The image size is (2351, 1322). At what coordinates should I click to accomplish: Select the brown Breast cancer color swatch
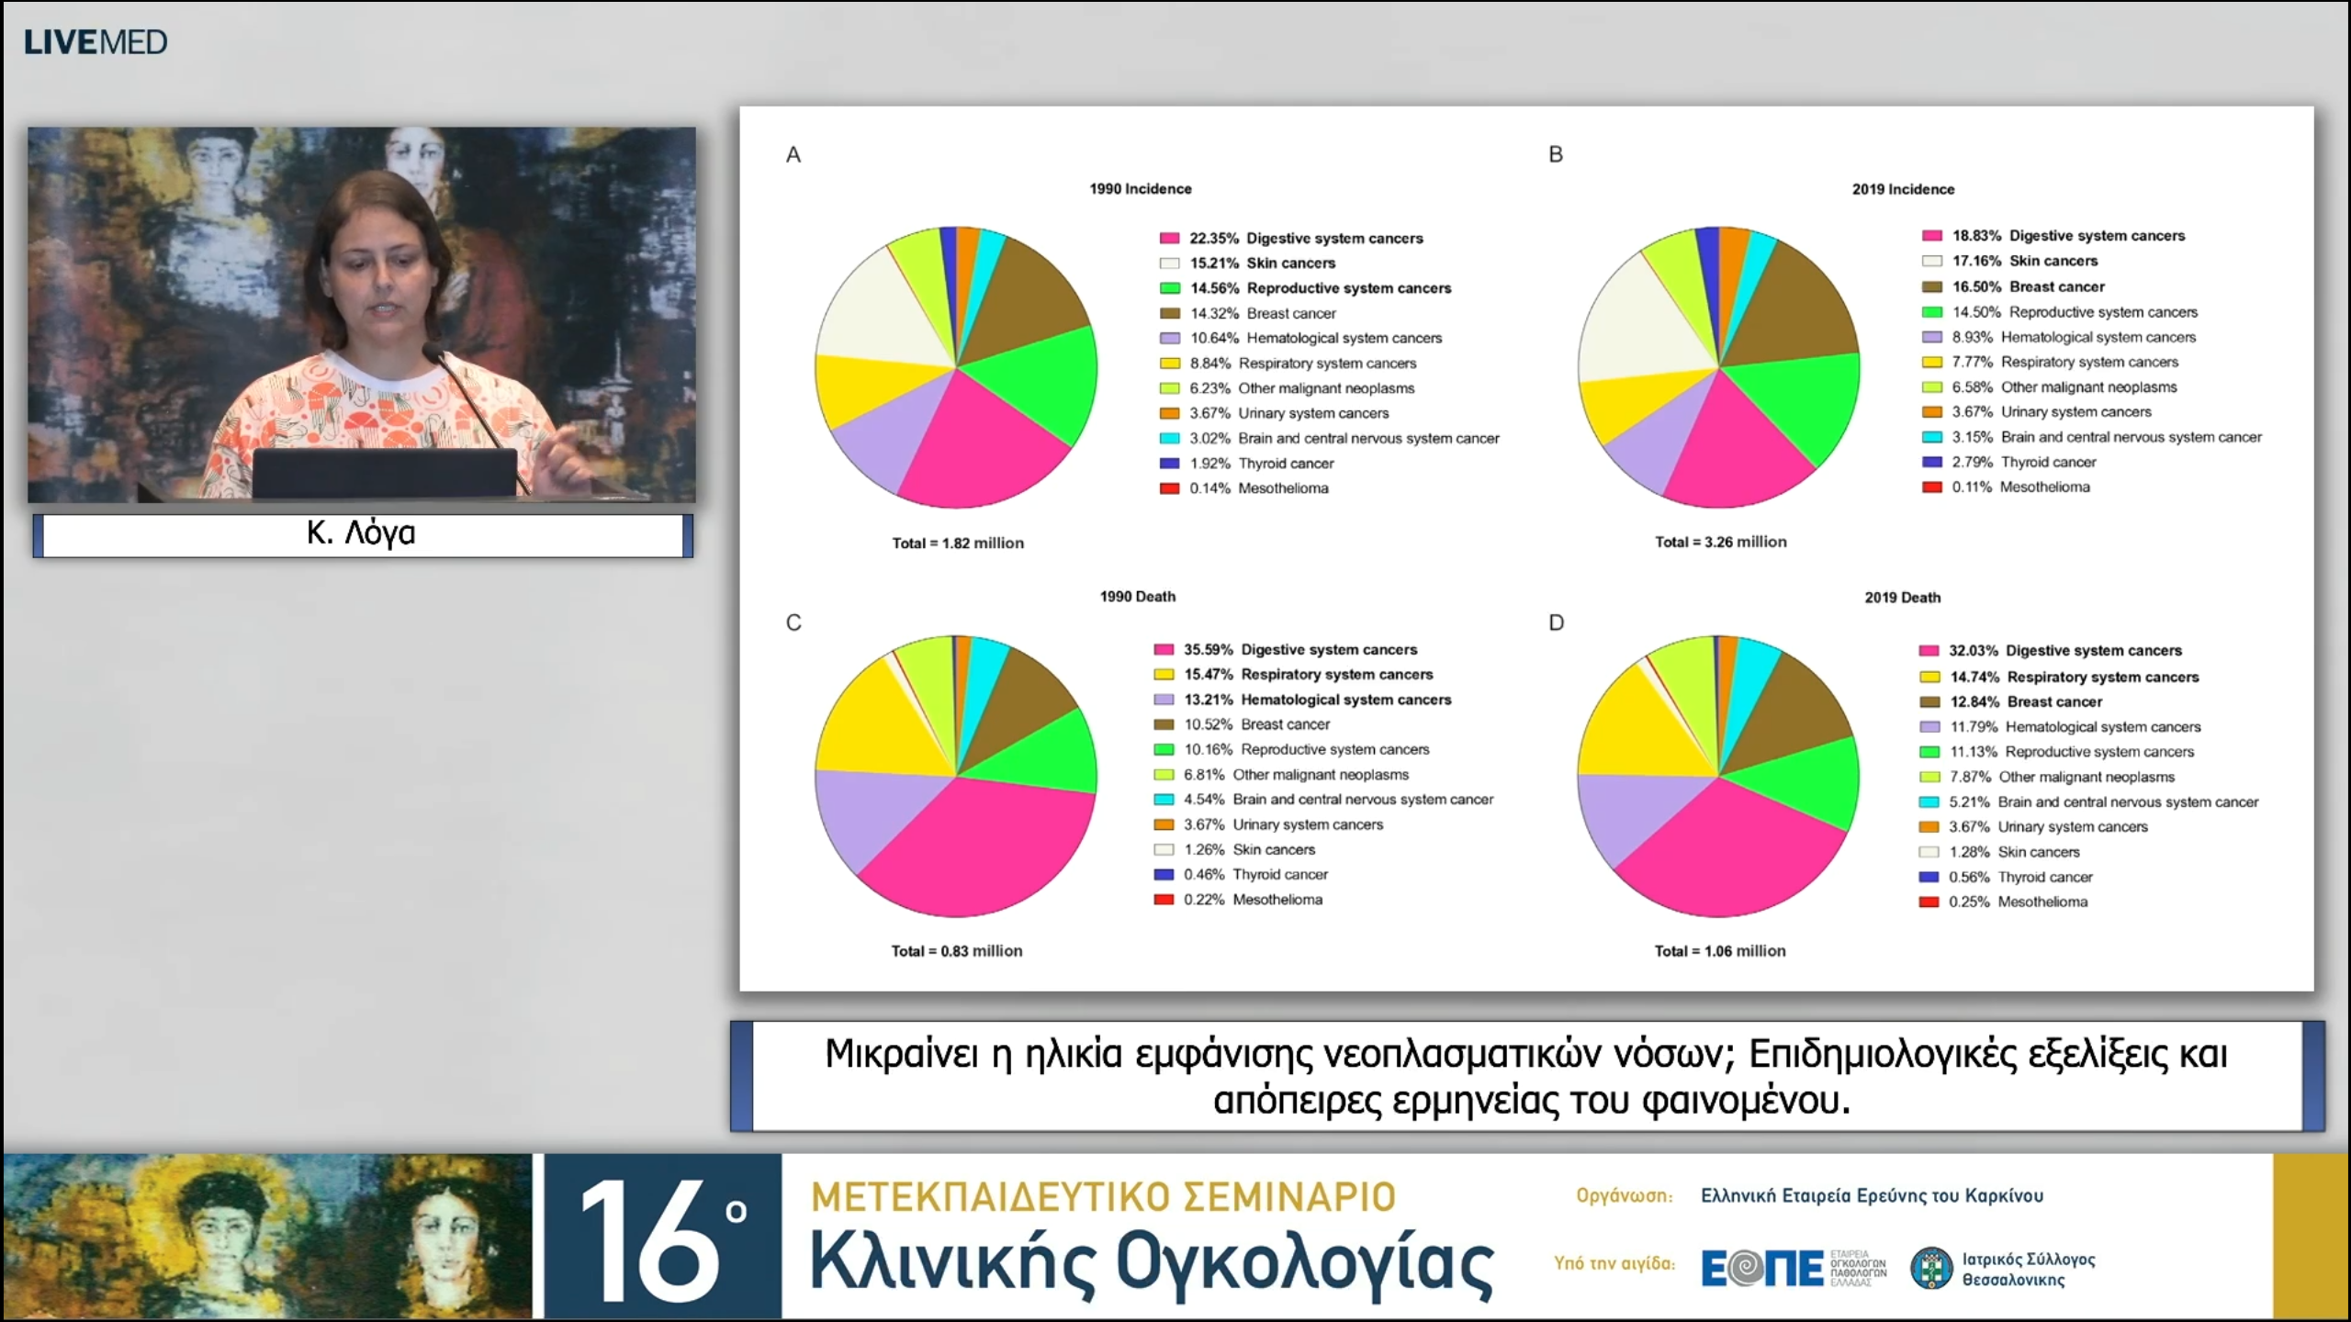(1168, 313)
